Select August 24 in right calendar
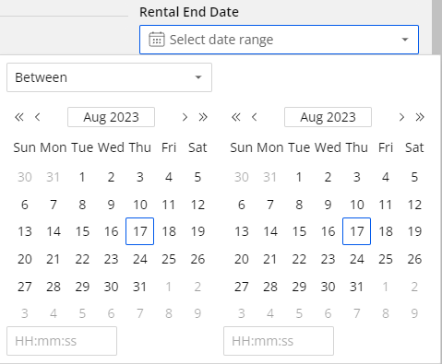 coord(356,259)
